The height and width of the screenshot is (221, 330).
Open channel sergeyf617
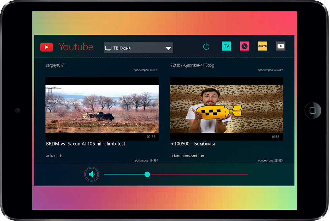(x=55, y=65)
